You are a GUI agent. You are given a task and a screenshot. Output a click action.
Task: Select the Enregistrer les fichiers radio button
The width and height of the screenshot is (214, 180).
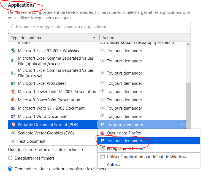pos(10,158)
